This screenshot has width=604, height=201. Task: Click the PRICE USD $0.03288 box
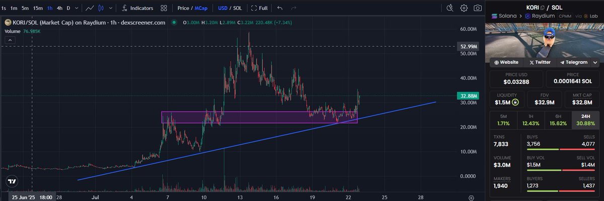coord(516,79)
